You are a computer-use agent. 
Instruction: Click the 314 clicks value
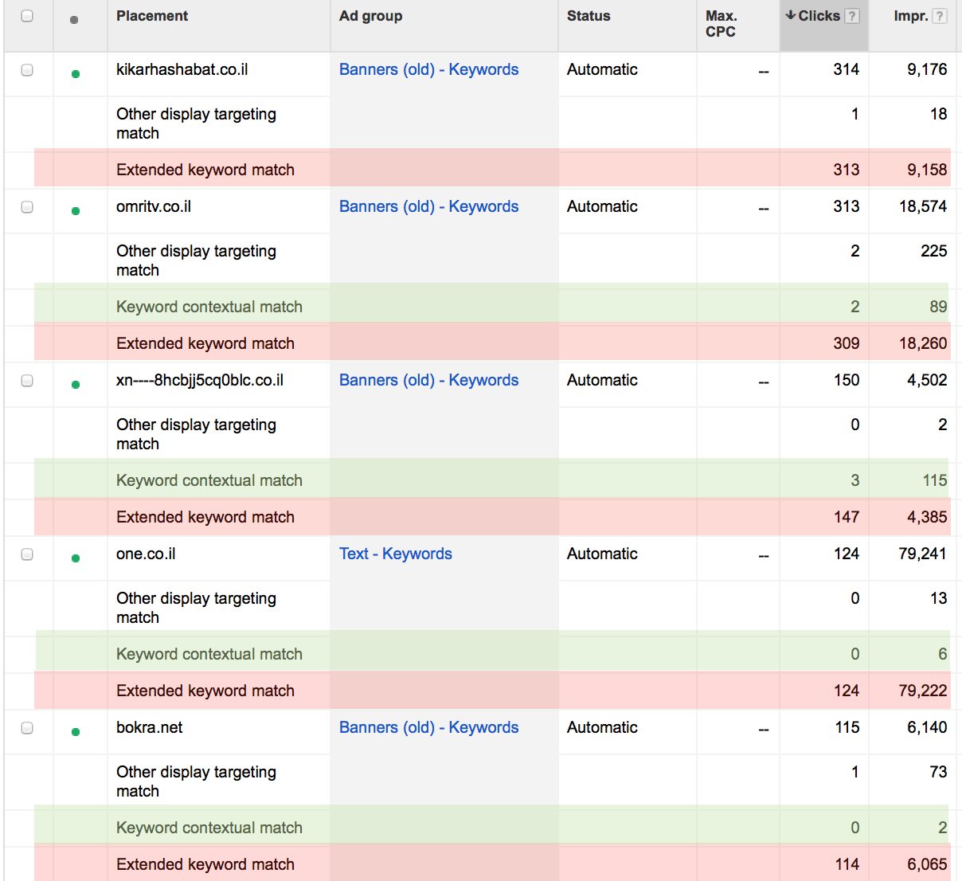pos(847,69)
